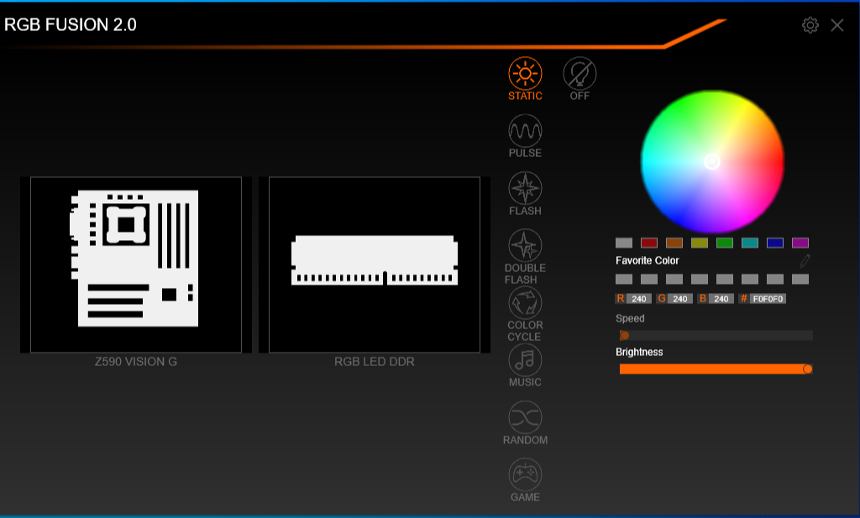Image resolution: width=860 pixels, height=518 pixels.
Task: Pick the red preset color swatch
Action: [x=649, y=243]
